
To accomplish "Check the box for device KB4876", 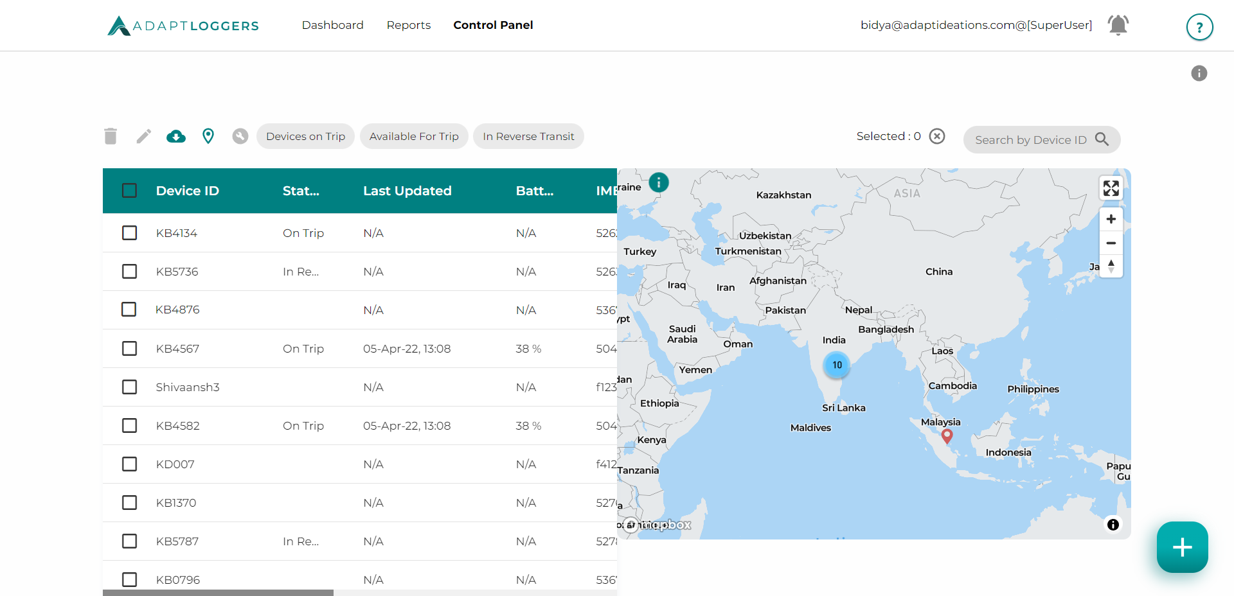I will pos(129,310).
